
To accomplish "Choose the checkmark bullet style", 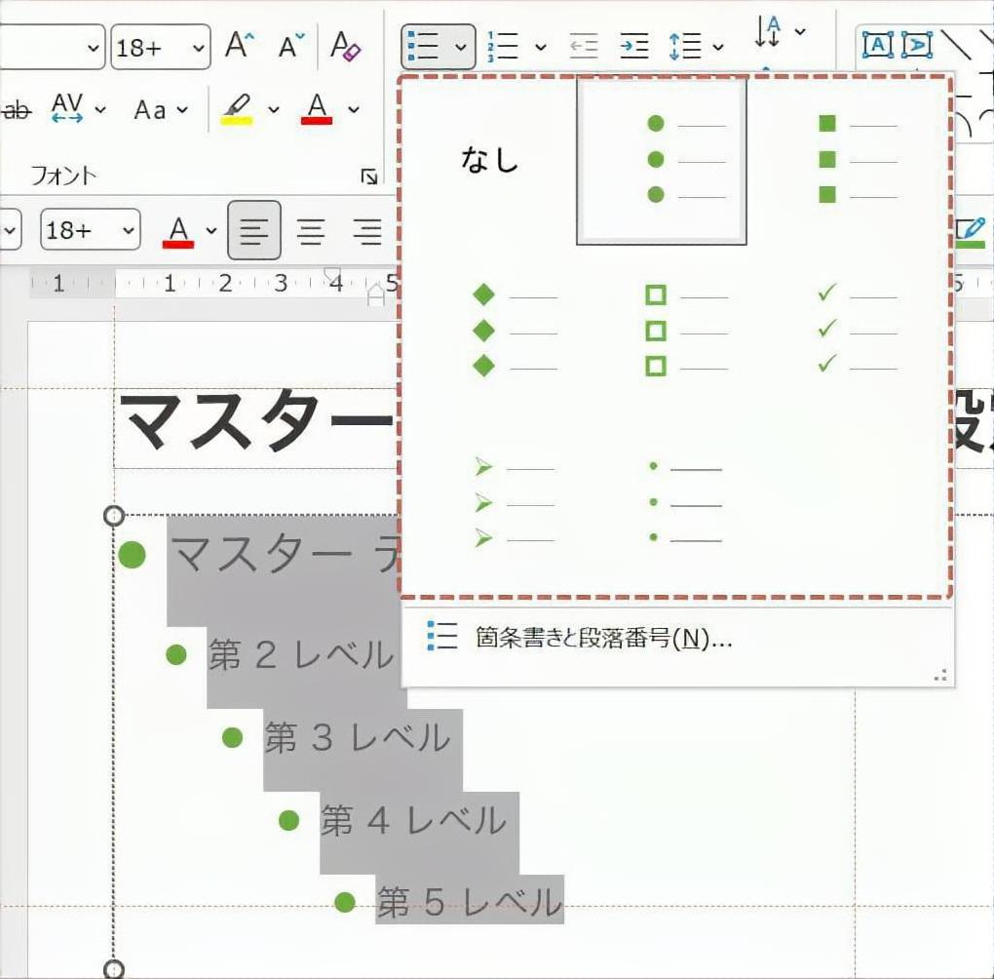I will pyautogui.click(x=856, y=328).
